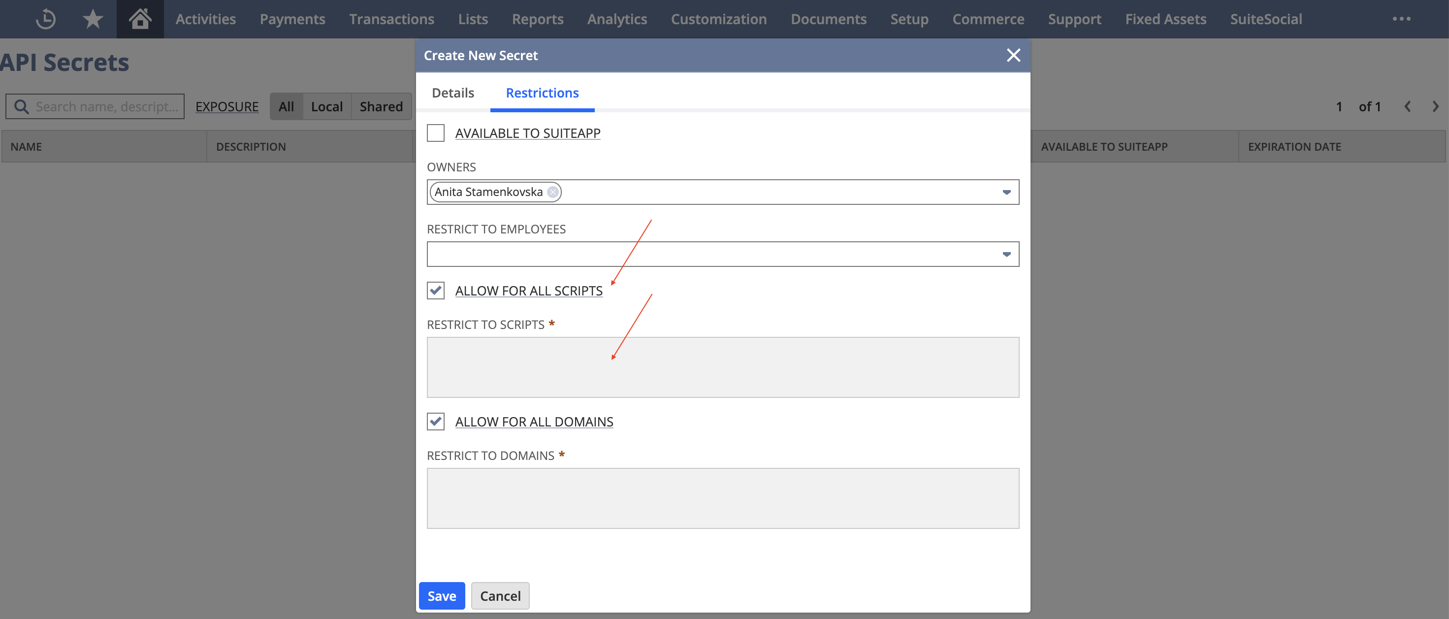Image resolution: width=1449 pixels, height=619 pixels.
Task: Uncheck Allow for All Scripts
Action: (x=435, y=291)
